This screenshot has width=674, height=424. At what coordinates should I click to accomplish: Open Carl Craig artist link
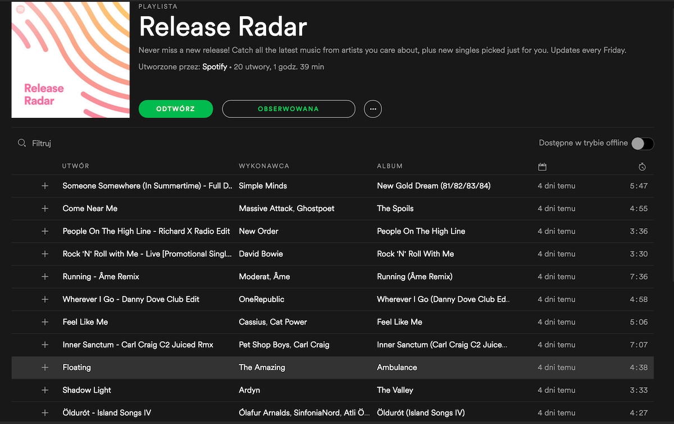312,345
